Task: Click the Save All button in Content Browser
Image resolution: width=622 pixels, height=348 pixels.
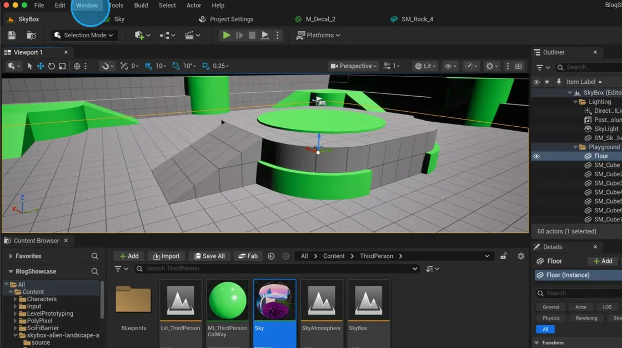Action: 209,256
